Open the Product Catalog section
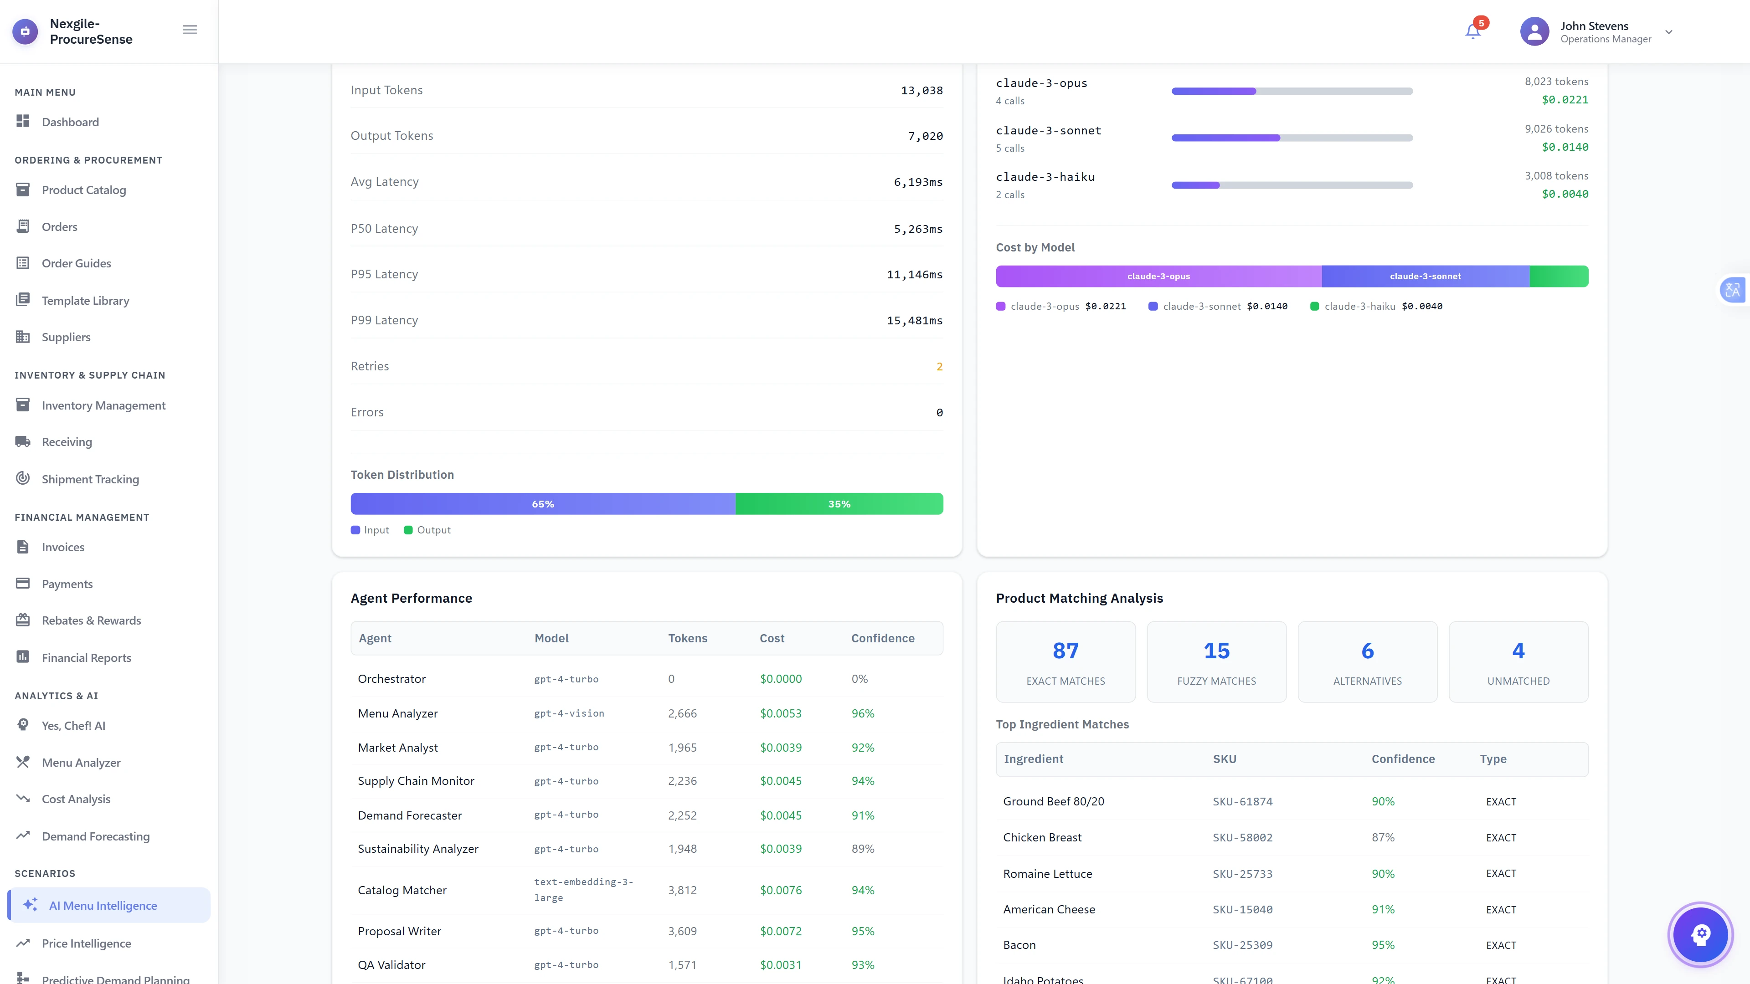The image size is (1750, 984). [x=83, y=190]
